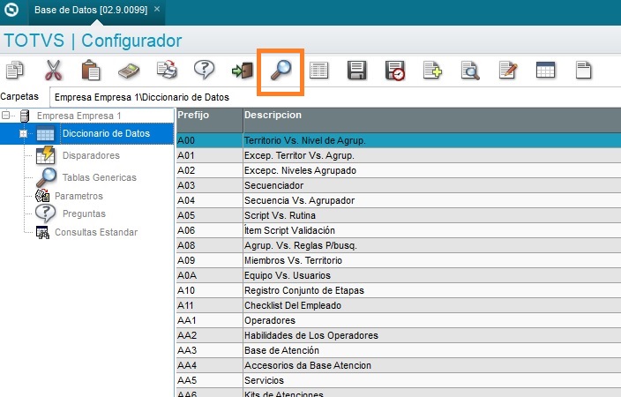621x397 pixels.
Task: Click the Consultas Estandar binoculars icon
Action: 42,232
